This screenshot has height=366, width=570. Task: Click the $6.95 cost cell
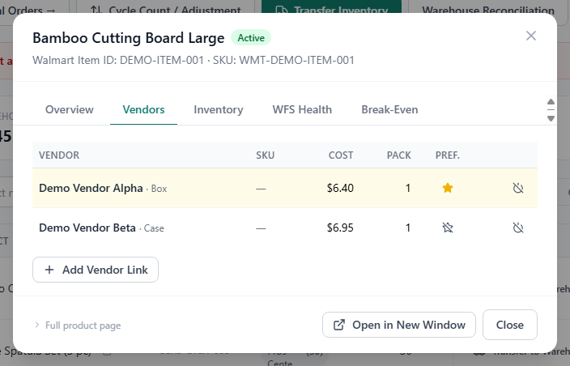click(x=340, y=228)
